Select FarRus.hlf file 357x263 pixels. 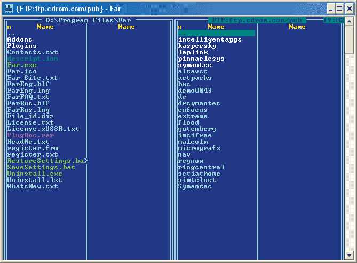28,103
